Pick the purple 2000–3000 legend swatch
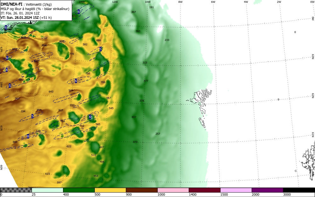 [x=267, y=190]
